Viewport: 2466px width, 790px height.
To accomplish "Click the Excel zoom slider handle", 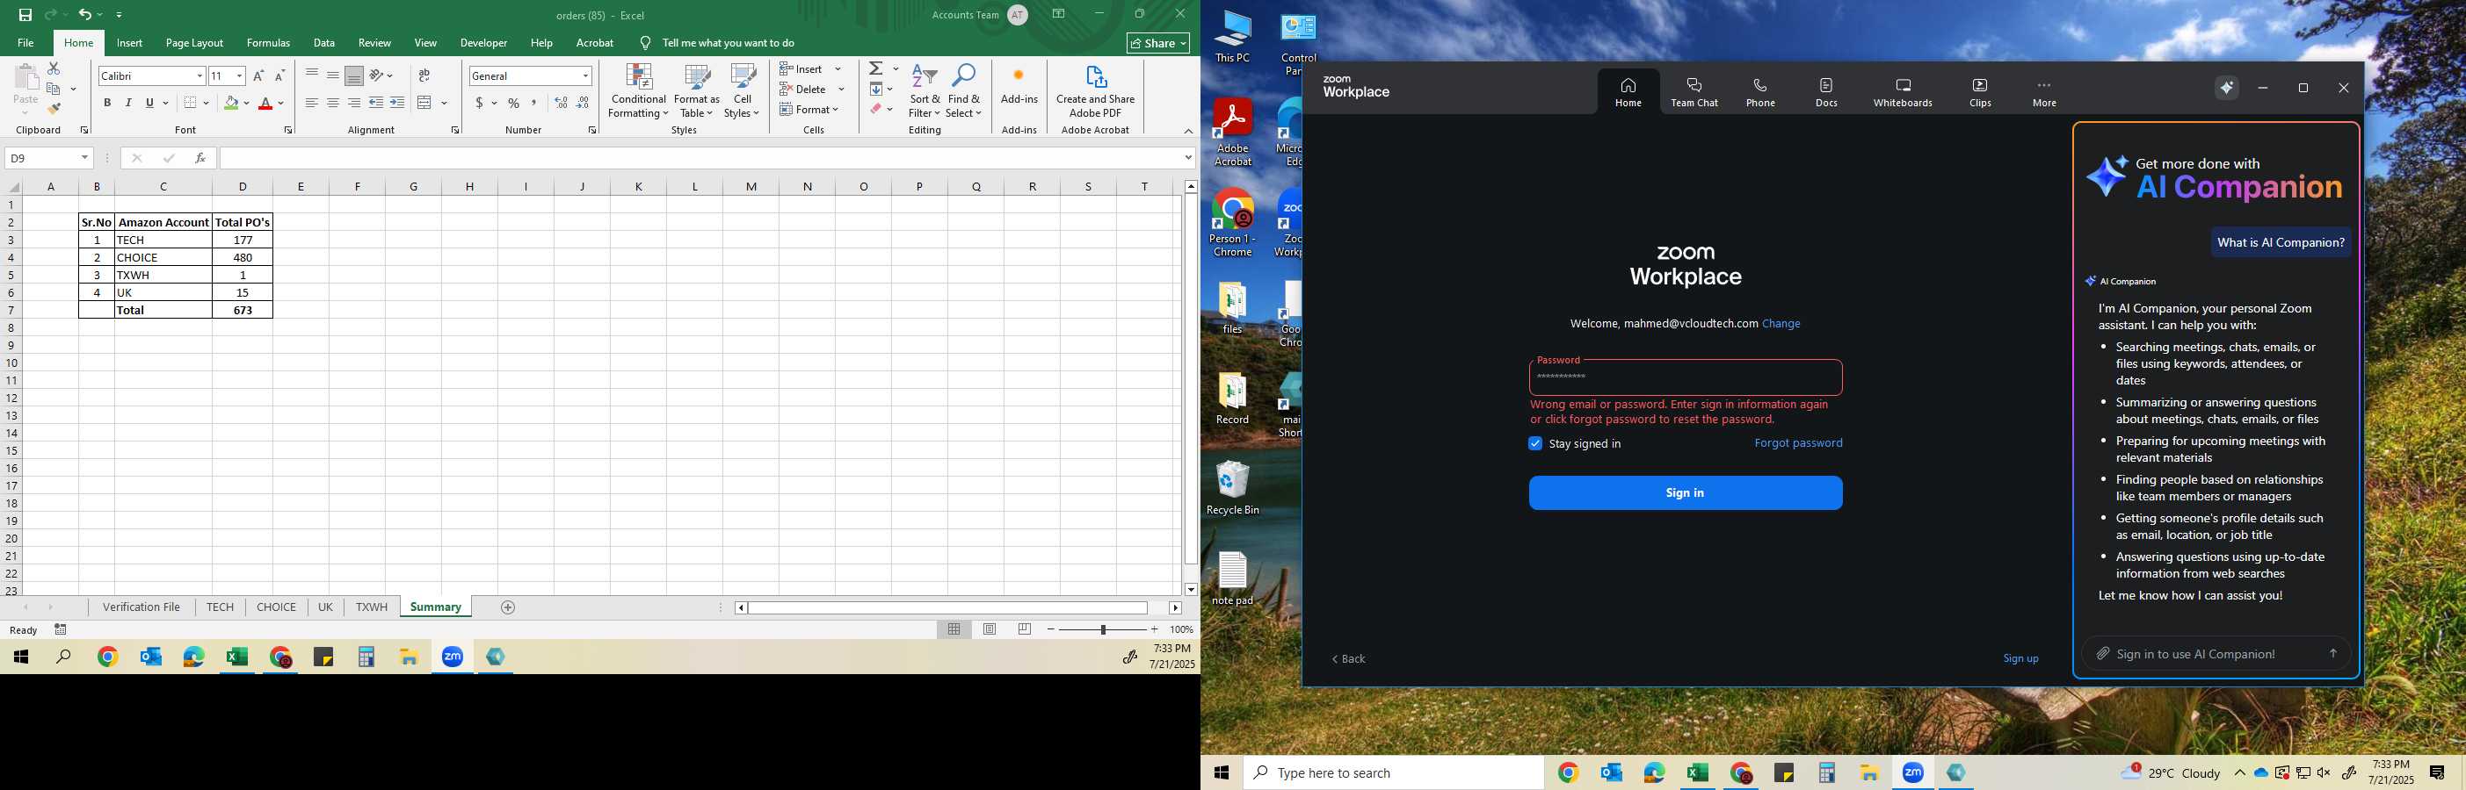I will tap(1103, 629).
